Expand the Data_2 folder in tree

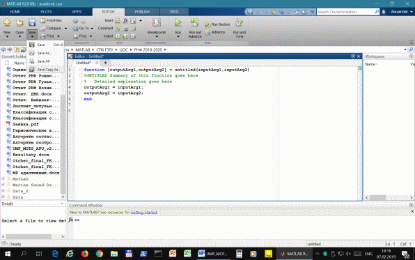(x=3, y=191)
